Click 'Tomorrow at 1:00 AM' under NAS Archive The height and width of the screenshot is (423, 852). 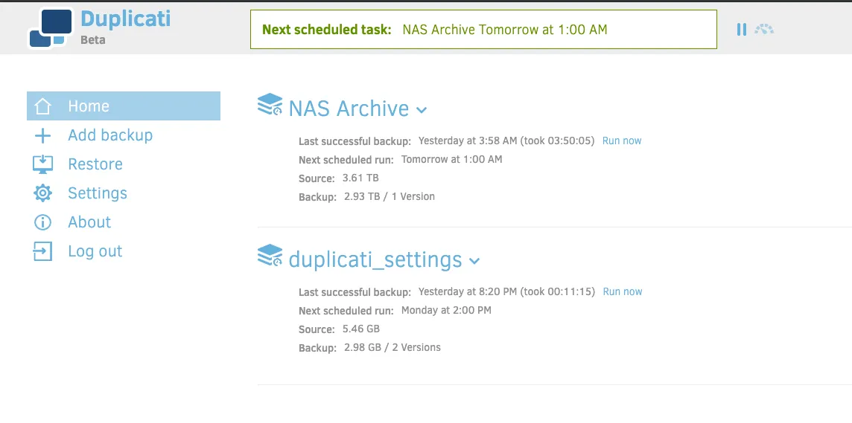[451, 159]
